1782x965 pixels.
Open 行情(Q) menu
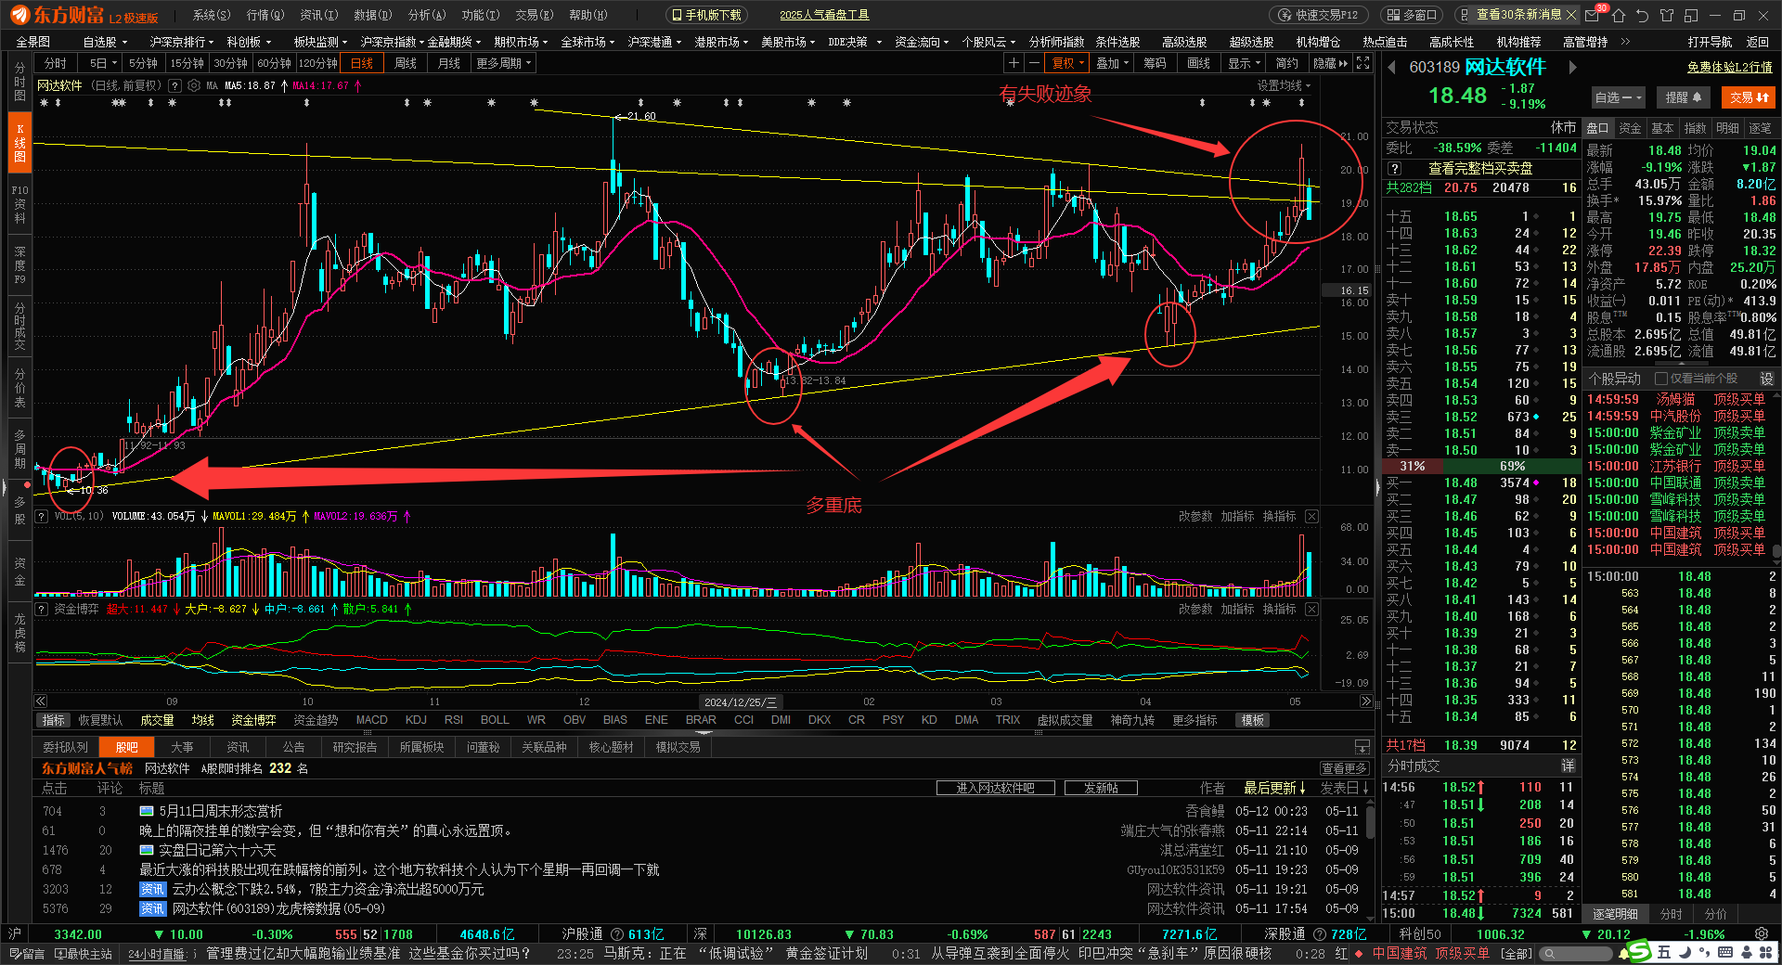[x=265, y=15]
